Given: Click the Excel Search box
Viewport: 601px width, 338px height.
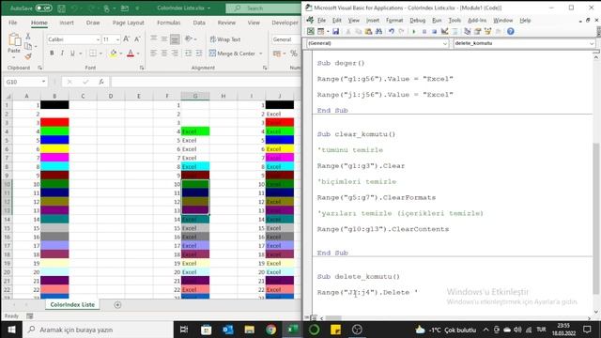Looking at the screenshot, I should pos(264,8).
